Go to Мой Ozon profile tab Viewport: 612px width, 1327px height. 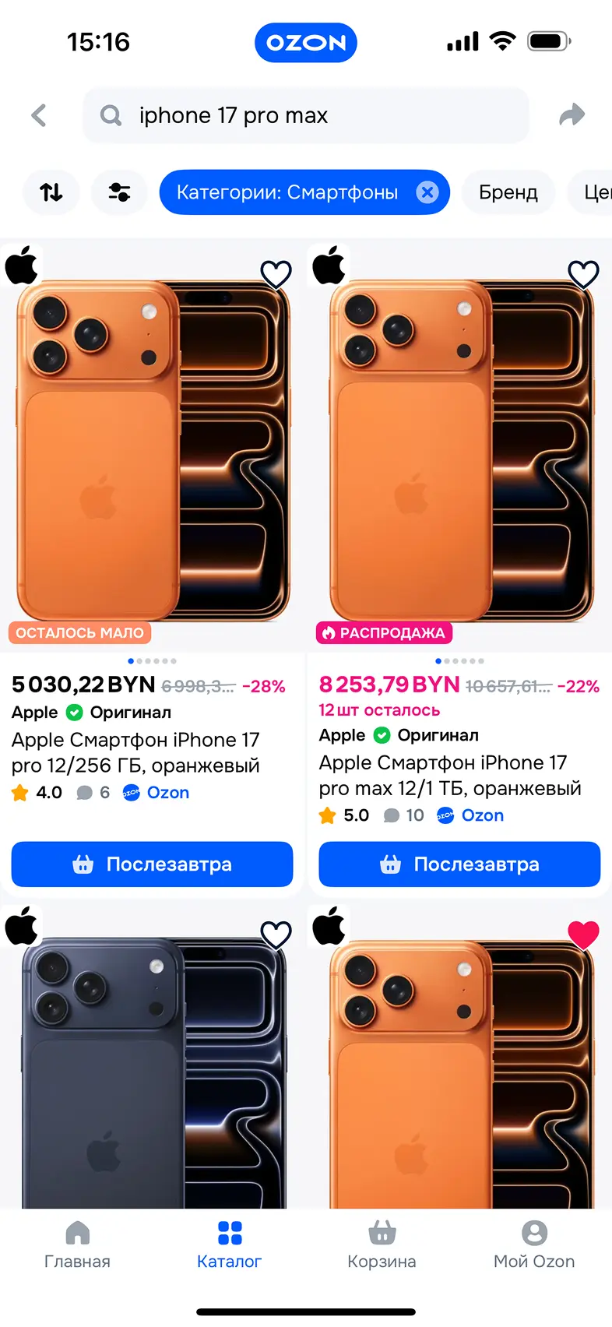click(534, 1244)
